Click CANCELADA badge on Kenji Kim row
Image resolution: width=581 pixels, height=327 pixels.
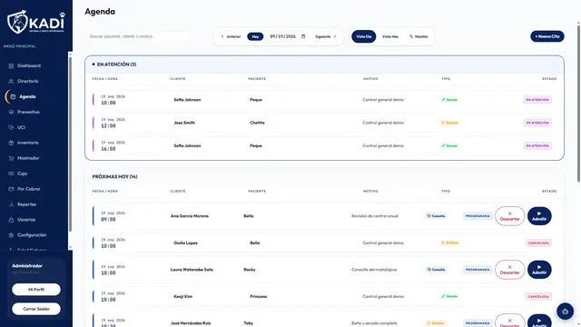tap(538, 297)
